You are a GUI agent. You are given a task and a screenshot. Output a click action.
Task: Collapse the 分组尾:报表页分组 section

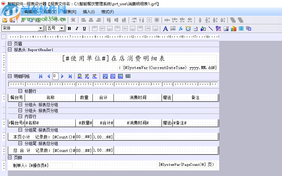(20, 130)
